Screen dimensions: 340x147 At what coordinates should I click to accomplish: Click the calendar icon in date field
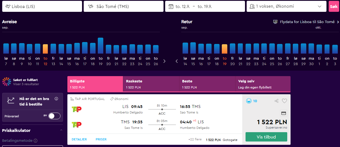click(171, 6)
